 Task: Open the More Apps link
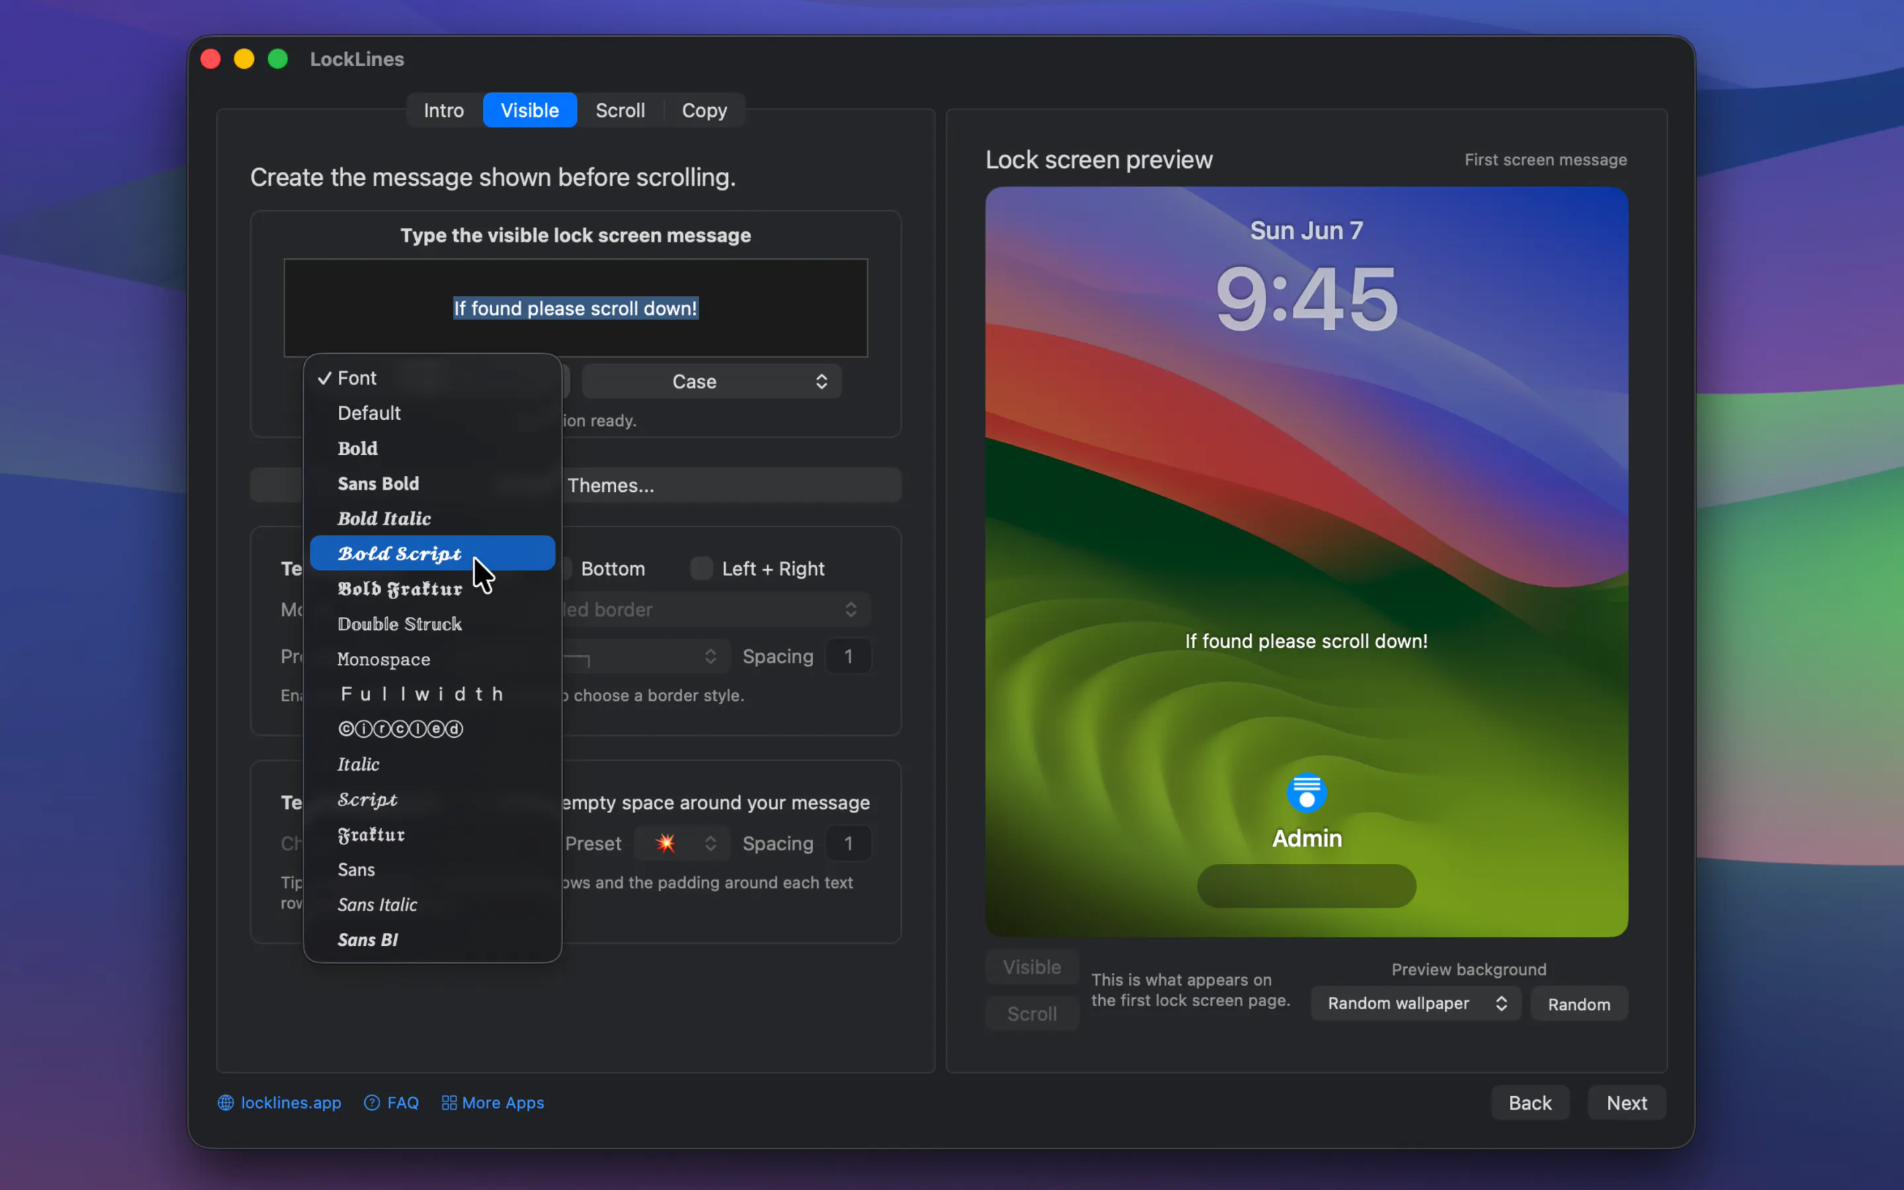(502, 1103)
